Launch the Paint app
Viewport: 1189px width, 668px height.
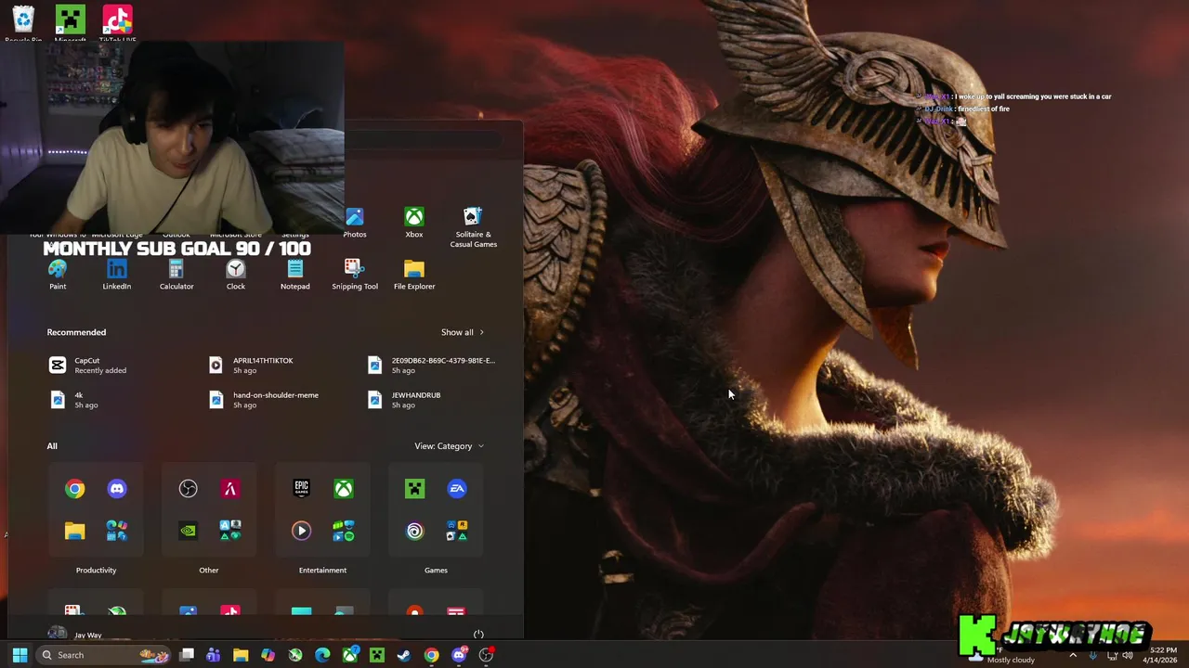tap(58, 275)
